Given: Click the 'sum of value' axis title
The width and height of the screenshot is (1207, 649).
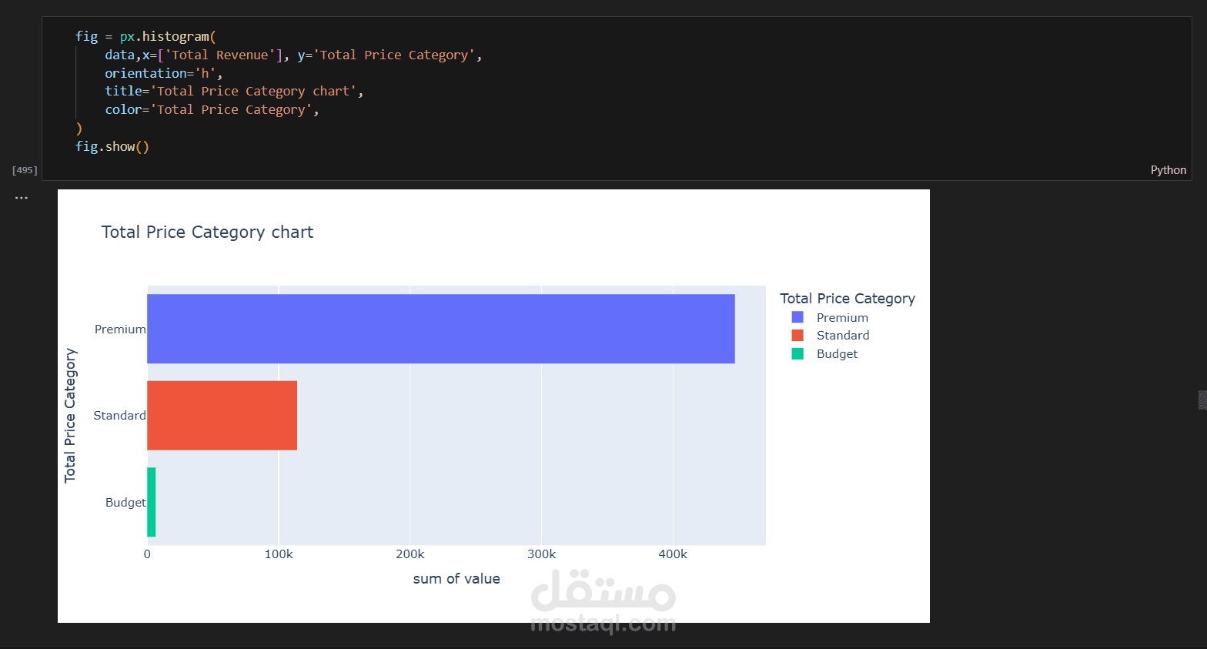Looking at the screenshot, I should pos(456,579).
